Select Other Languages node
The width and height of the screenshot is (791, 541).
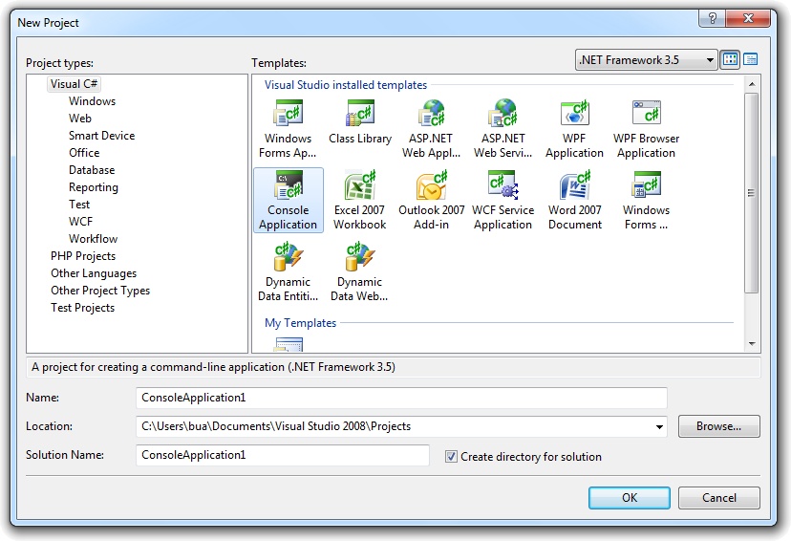(x=94, y=273)
